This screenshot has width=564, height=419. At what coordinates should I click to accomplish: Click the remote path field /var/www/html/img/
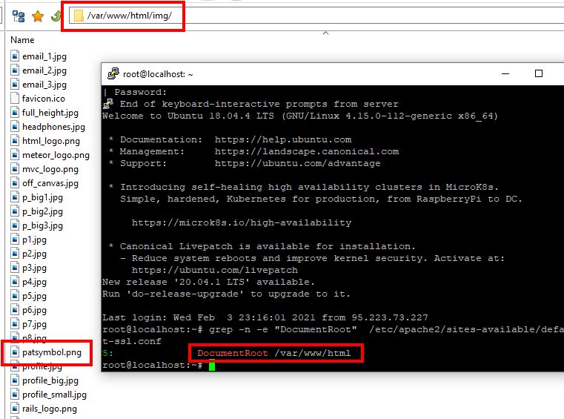click(x=316, y=16)
